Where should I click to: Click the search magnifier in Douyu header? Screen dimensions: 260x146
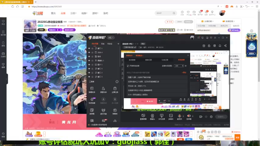174,13
